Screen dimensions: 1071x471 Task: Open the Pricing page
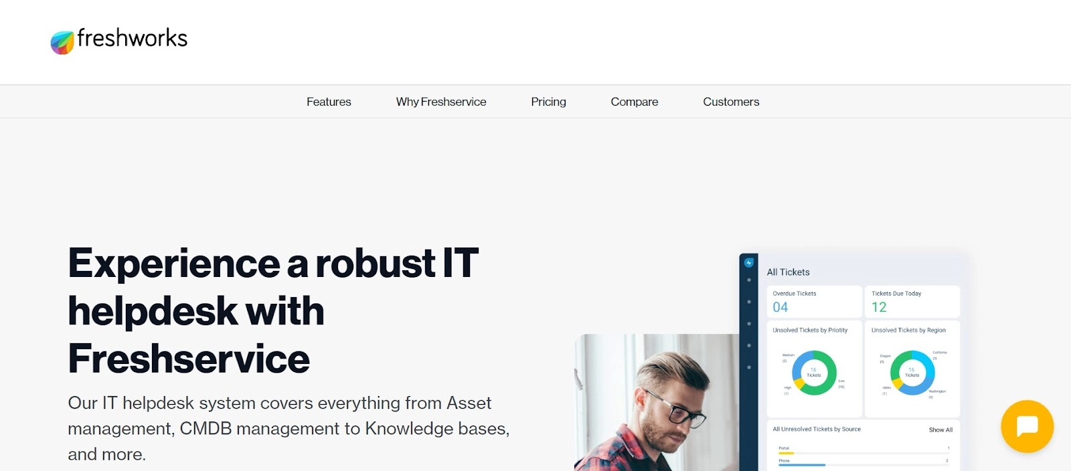coord(548,102)
